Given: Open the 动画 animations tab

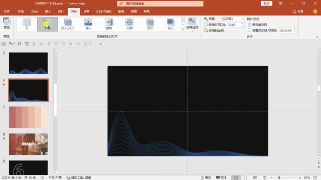Looking at the screenshot, I should click(x=86, y=11).
